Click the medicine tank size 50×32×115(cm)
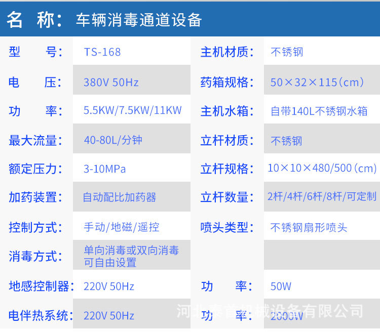This screenshot has width=380, height=332. pos(317,82)
